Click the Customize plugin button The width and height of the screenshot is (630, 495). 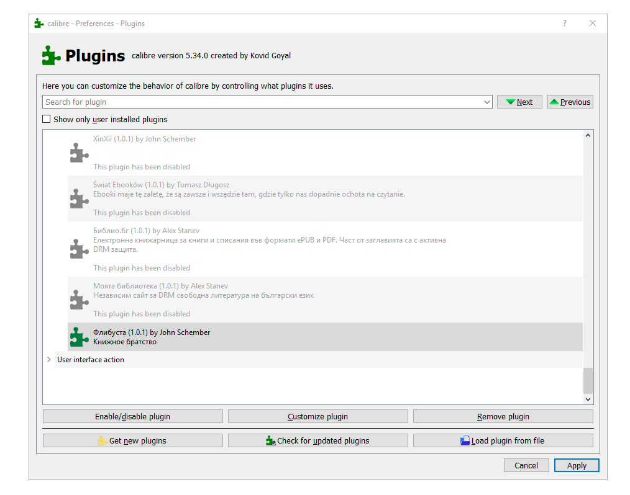click(x=317, y=416)
